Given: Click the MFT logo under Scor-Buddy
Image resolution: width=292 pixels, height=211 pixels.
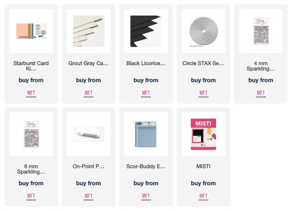Looking at the screenshot, I should click(x=146, y=197).
